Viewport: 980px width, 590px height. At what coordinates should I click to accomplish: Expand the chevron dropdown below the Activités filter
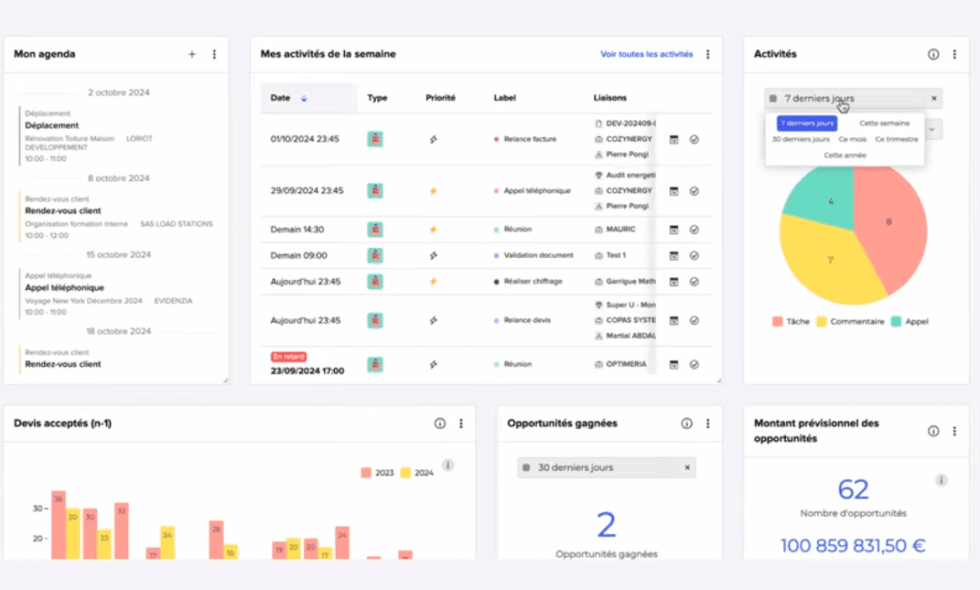click(932, 130)
